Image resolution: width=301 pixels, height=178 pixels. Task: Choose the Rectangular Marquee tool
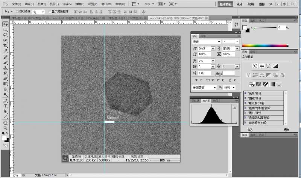click(6, 29)
